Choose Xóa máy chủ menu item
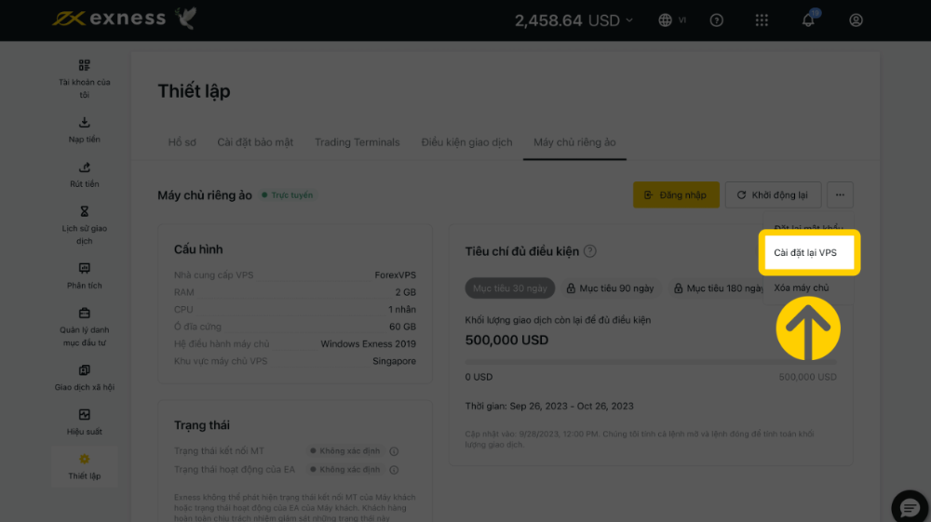Viewport: 931px width, 522px height. [x=801, y=288]
